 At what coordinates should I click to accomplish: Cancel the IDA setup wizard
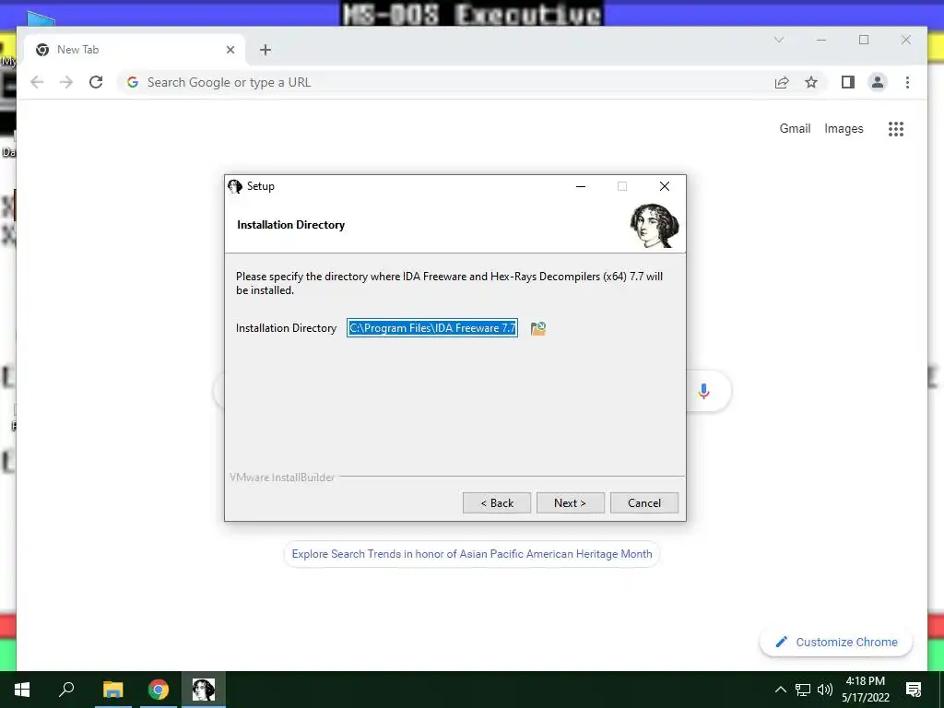tap(644, 502)
